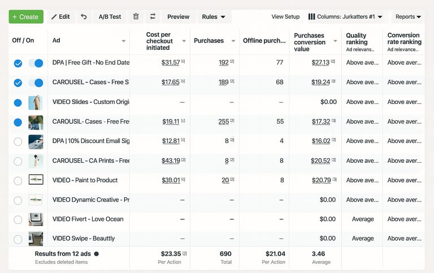Image resolution: width=434 pixels, height=273 pixels.
Task: Toggle off the DPA Free Gift ad switch
Action: pyautogui.click(x=36, y=63)
